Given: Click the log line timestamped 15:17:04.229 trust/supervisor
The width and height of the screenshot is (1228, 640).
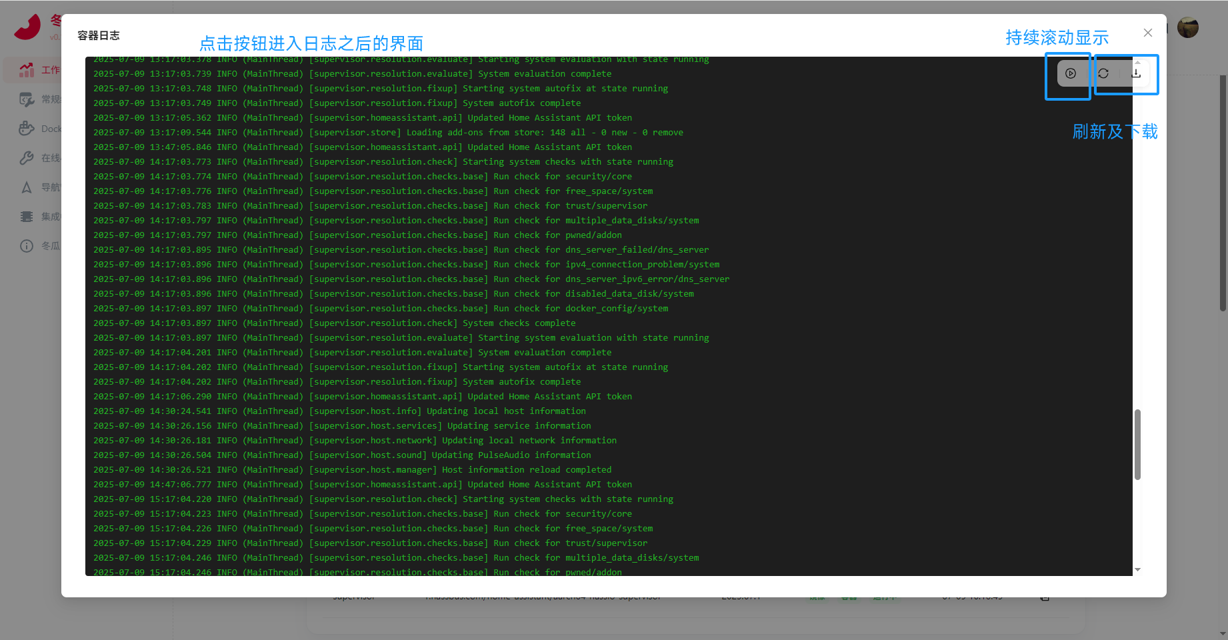Looking at the screenshot, I should click(x=371, y=543).
